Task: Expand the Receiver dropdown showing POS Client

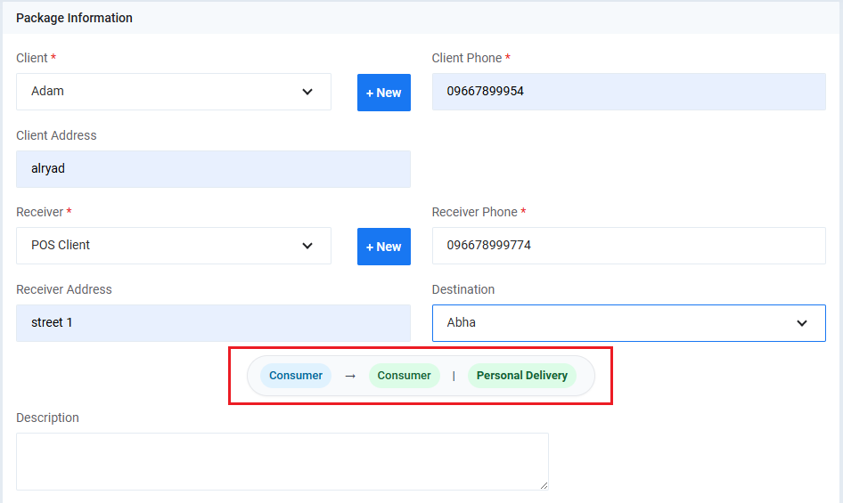Action: click(x=160, y=246)
